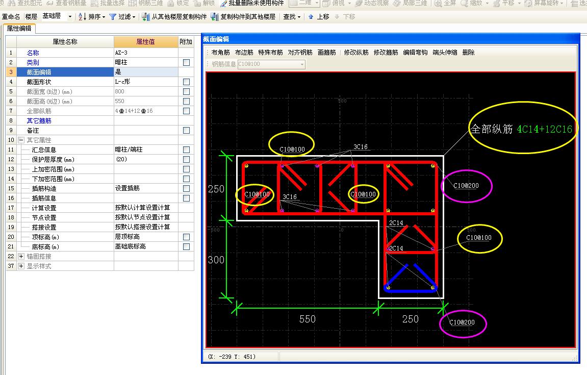
Task: Click the Full Screen (全屏) tool
Action: (x=445, y=3)
